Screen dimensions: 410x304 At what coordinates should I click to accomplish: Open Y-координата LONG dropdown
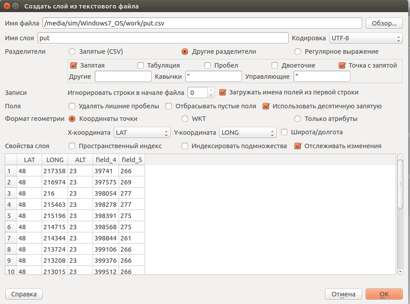tap(248, 133)
